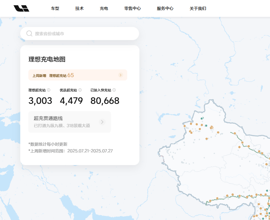Go to 零售中心 in top navigation
Viewport: 270px width, 220px height.
tap(132, 8)
